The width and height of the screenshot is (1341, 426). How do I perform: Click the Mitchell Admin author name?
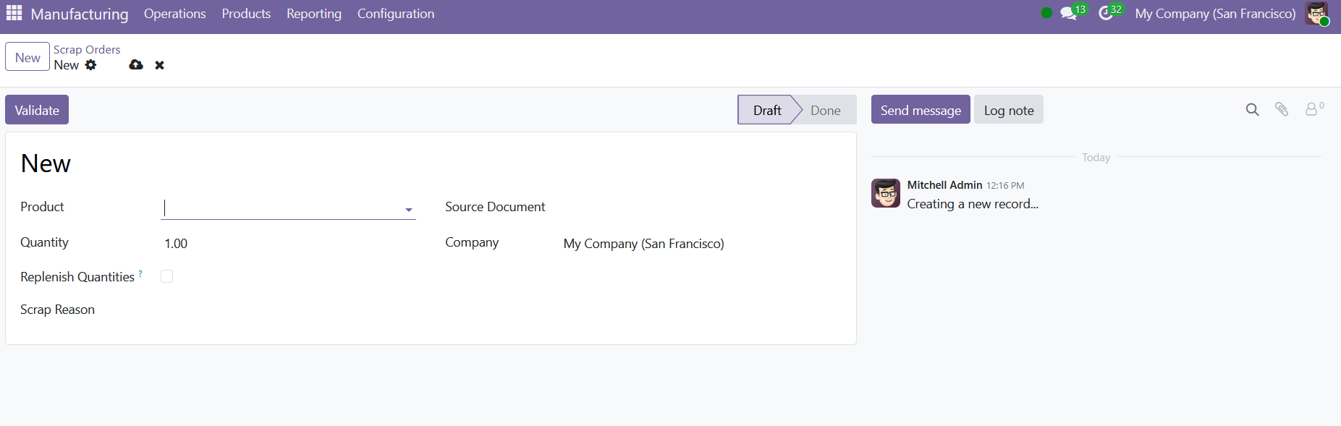click(x=944, y=185)
